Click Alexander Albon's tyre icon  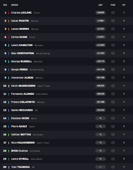113,78
